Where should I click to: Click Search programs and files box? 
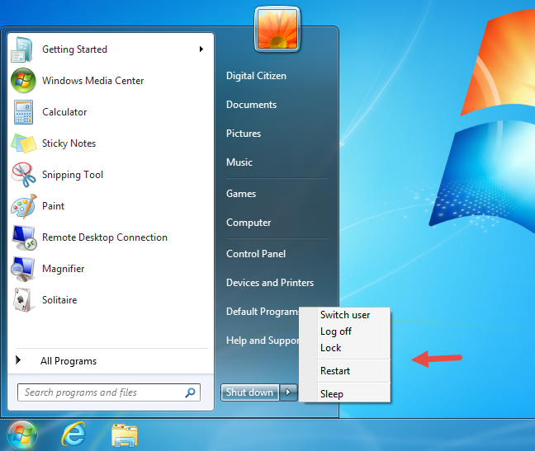[109, 392]
